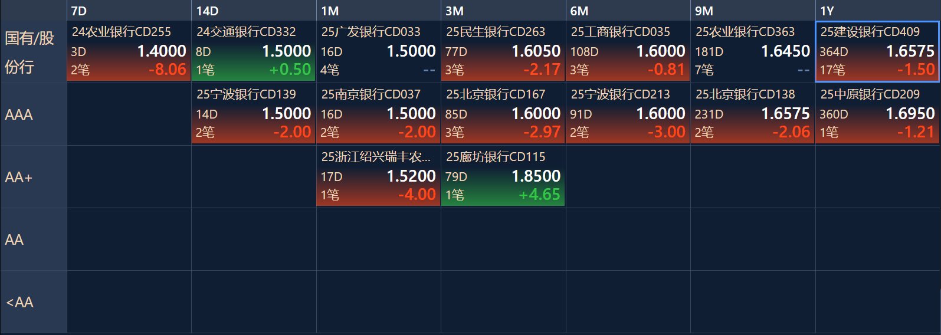Screen dimensions: 941x335
Task: Open the 25宁波银行CD139 quote cell
Action: (254, 114)
